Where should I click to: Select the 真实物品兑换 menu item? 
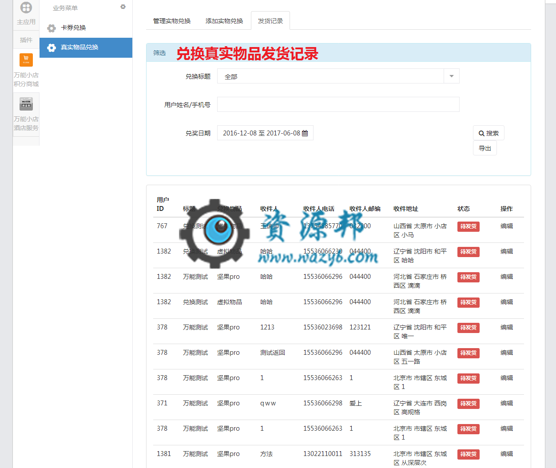pyautogui.click(x=86, y=48)
